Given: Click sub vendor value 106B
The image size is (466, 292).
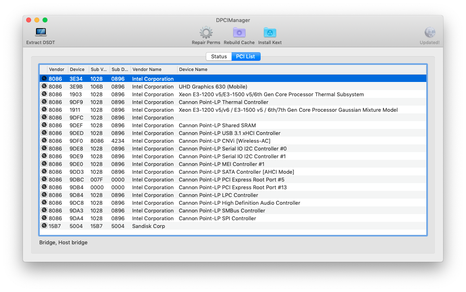Looking at the screenshot, I should (97, 87).
